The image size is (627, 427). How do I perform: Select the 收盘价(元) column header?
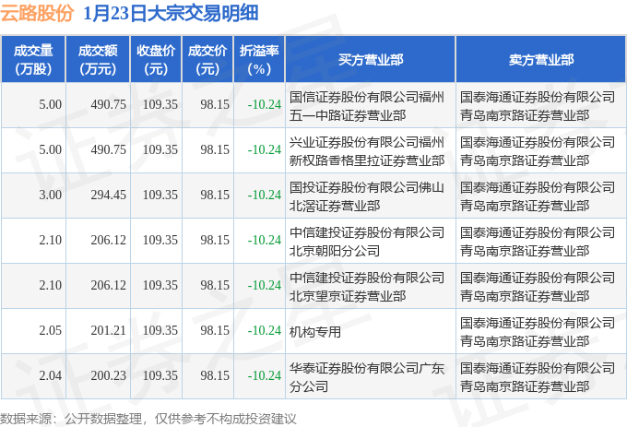[x=156, y=60]
